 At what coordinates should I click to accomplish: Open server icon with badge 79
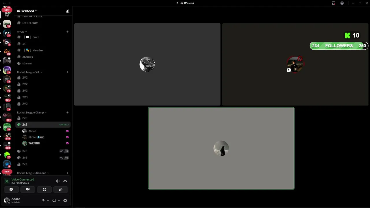(7, 107)
